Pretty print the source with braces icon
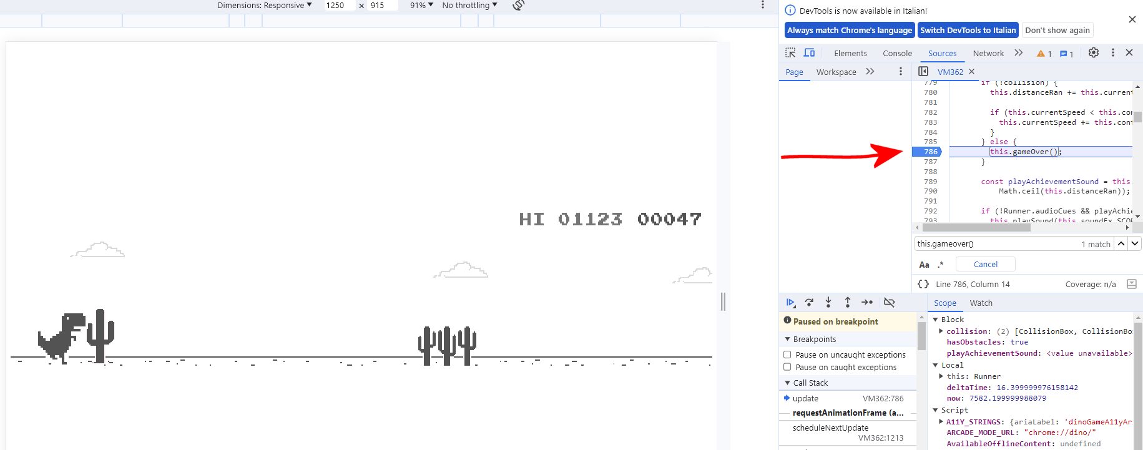The width and height of the screenshot is (1143, 450). coord(923,284)
